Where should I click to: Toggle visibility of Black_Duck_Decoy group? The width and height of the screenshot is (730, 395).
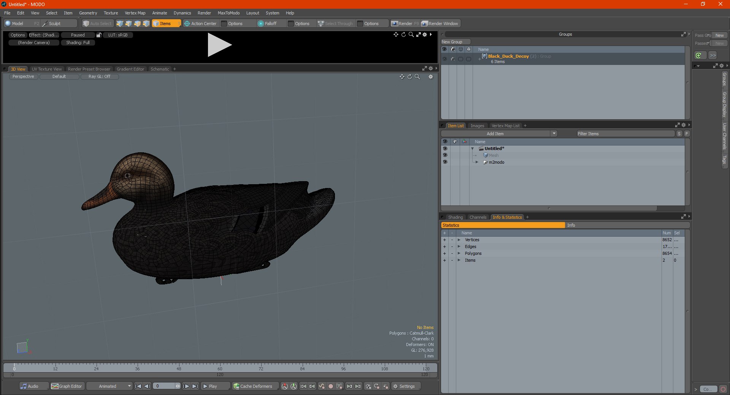pyautogui.click(x=444, y=59)
